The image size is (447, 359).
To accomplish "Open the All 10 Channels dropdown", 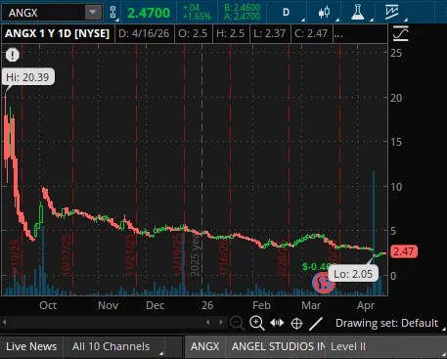I will coord(114,346).
